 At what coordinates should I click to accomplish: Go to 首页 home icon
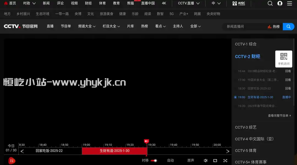point(6,3)
